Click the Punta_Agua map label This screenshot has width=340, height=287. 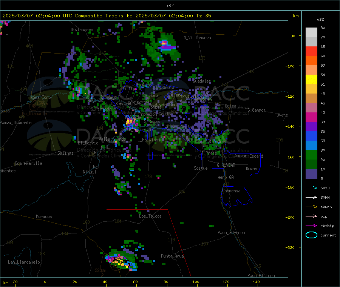[172, 256]
